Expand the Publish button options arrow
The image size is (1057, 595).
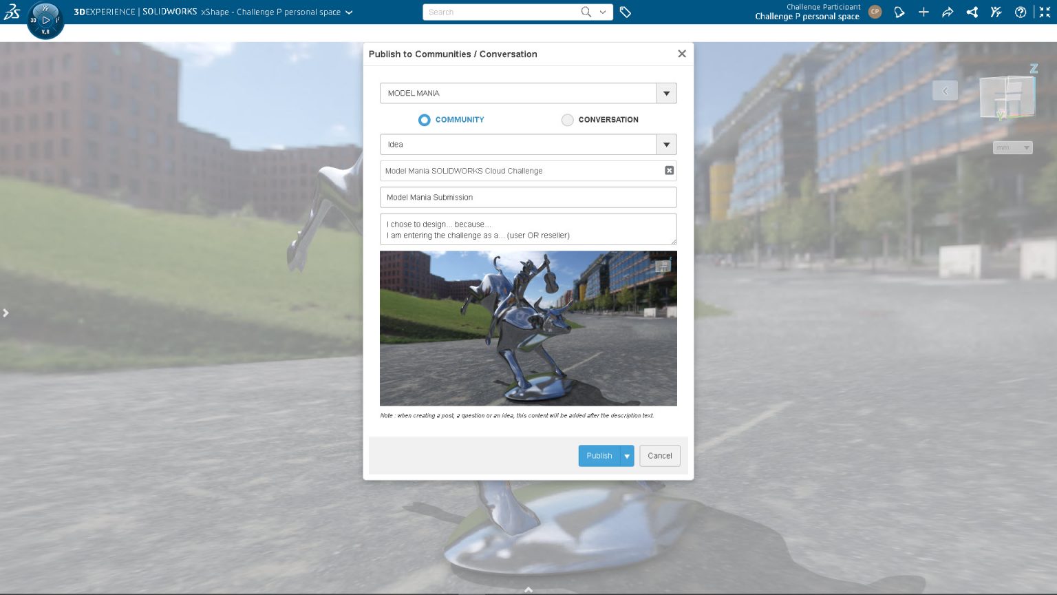point(627,456)
